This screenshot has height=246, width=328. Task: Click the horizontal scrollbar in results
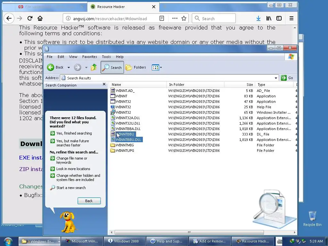click(189, 232)
